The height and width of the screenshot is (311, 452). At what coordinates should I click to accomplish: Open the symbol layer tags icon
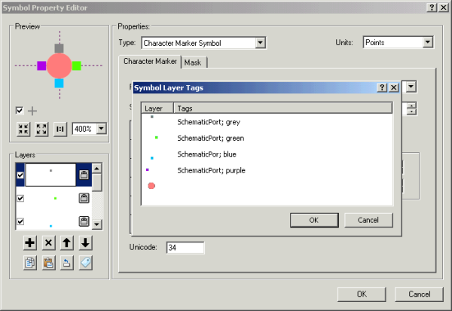pyautogui.click(x=85, y=263)
